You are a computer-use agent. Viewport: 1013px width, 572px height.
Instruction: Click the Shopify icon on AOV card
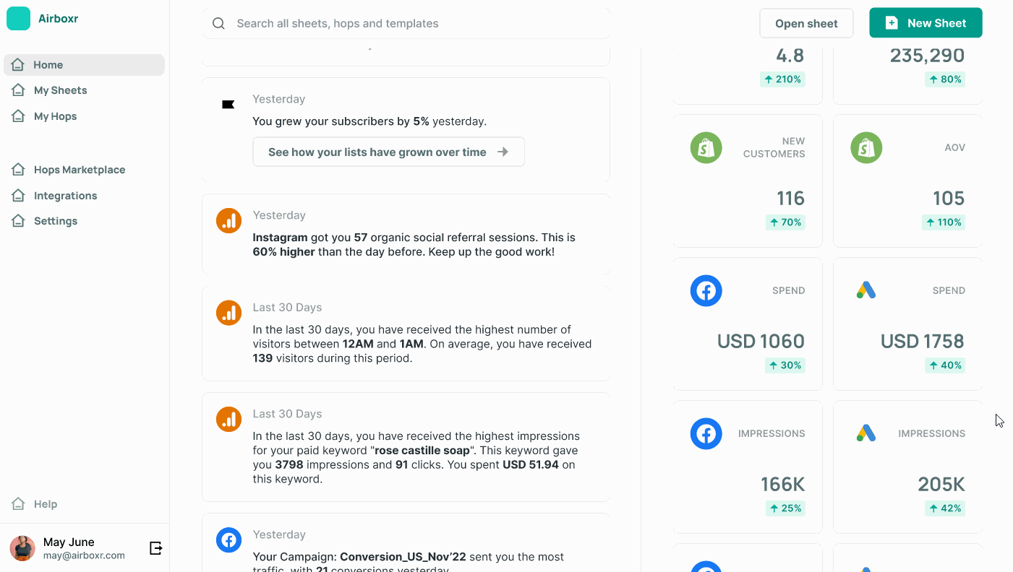pos(865,147)
